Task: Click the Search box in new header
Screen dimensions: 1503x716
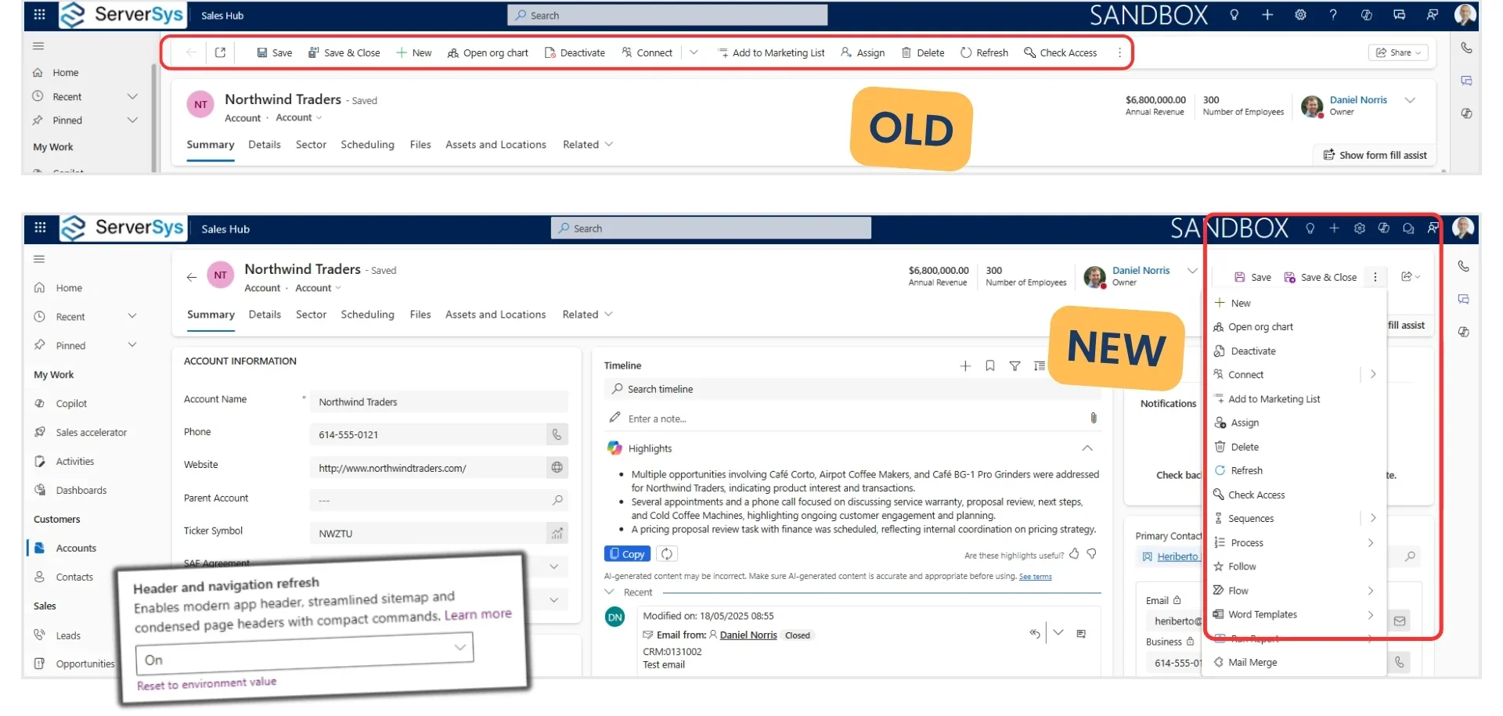Action: coord(711,228)
